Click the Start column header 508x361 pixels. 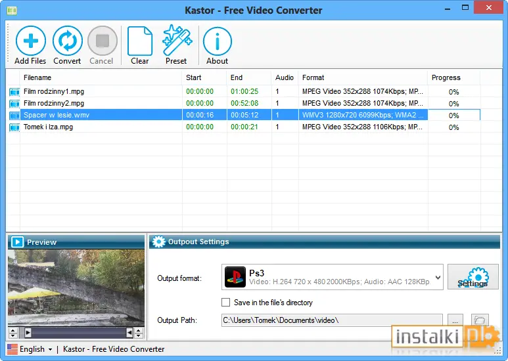click(204, 77)
